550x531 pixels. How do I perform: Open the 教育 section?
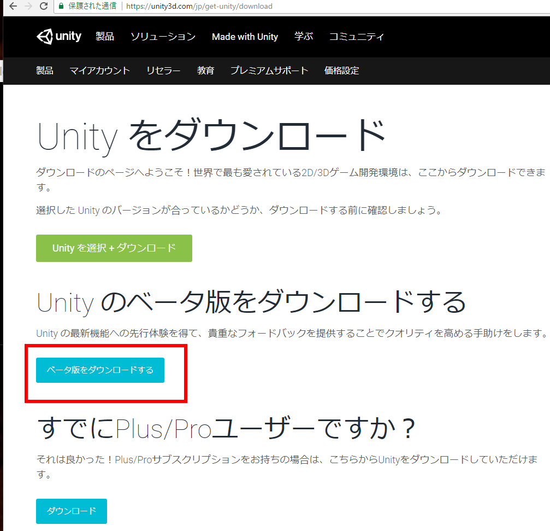pyautogui.click(x=205, y=71)
